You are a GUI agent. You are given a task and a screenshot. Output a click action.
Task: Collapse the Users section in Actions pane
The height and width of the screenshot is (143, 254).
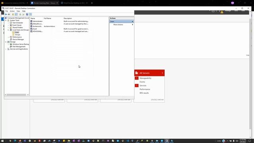132,21
